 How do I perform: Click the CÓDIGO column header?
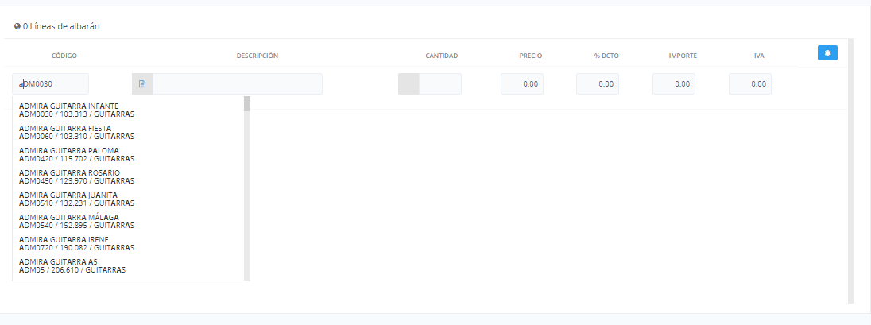(64, 56)
